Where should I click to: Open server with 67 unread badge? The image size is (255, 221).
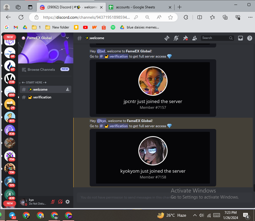(x=10, y=66)
